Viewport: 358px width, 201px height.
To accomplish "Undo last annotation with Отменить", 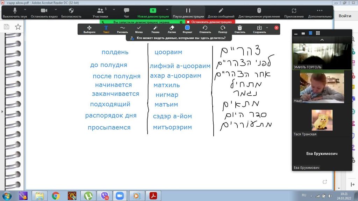I will [x=205, y=29].
